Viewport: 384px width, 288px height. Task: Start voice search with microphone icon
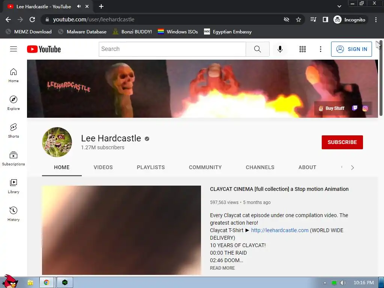[280, 49]
